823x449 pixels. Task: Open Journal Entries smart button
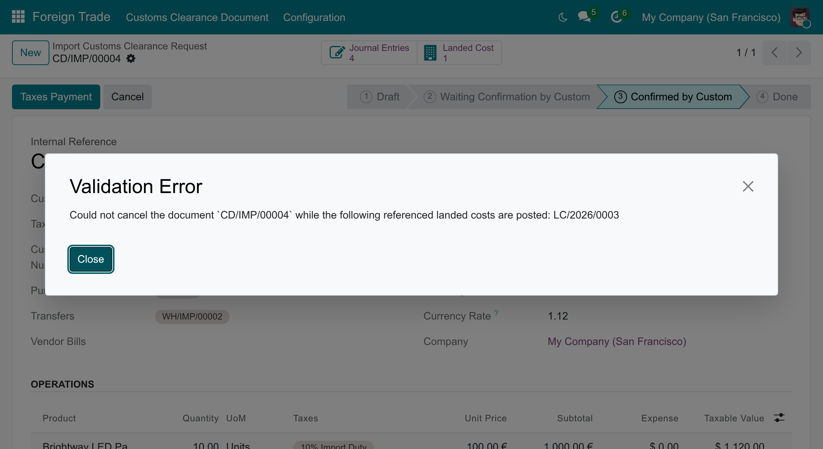click(369, 53)
